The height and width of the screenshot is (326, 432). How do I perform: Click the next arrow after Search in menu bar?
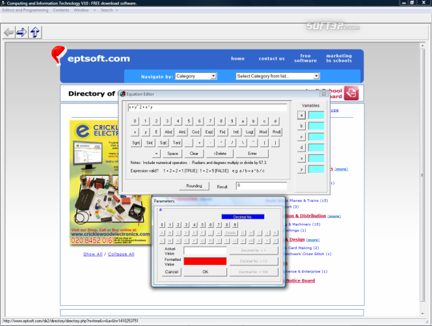point(117,10)
